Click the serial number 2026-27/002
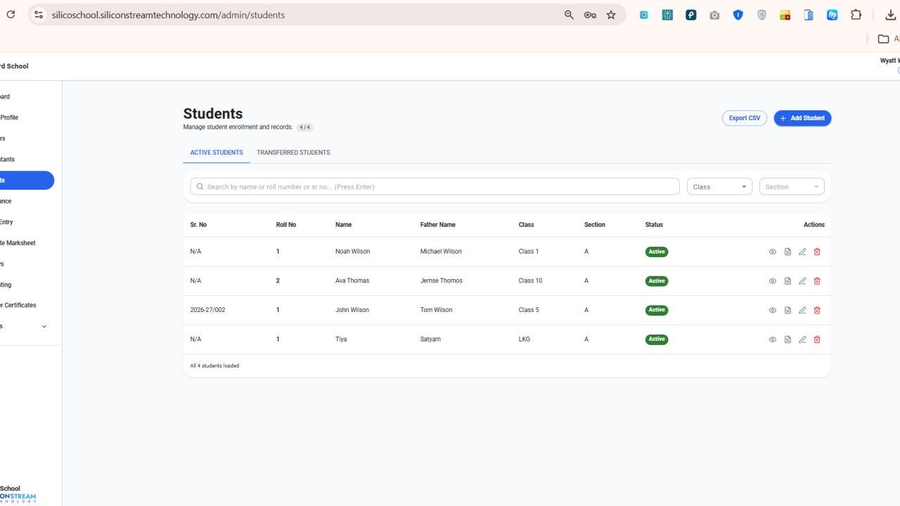Screen dimensions: 900x506 [x=207, y=310]
